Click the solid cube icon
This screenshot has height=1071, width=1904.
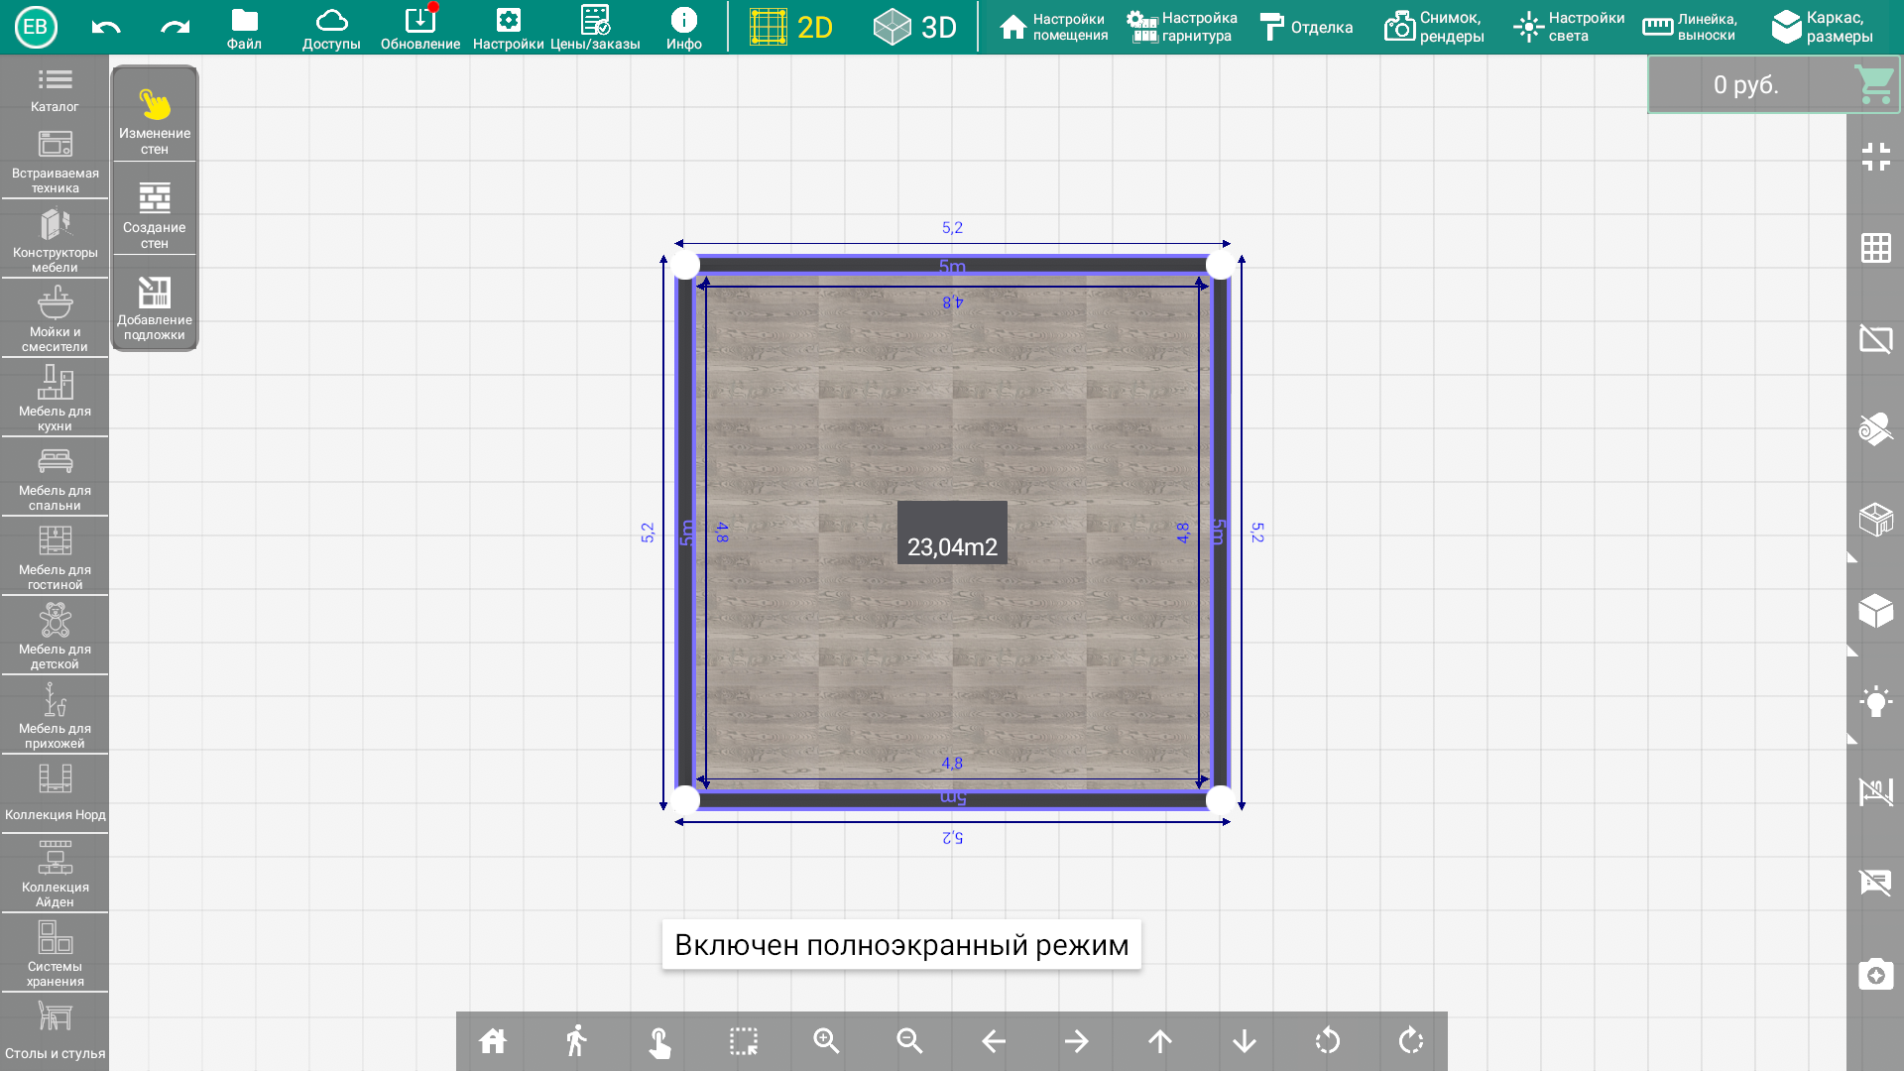point(1876,611)
